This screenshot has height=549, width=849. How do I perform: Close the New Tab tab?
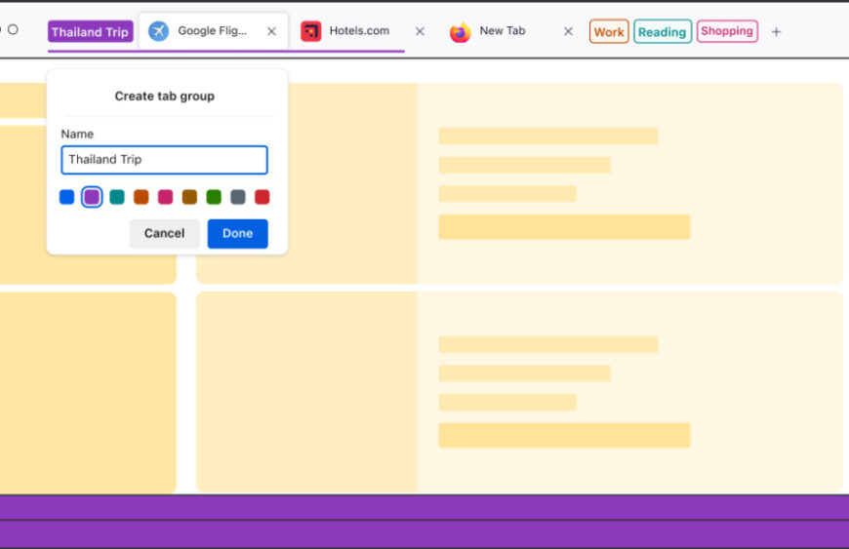[568, 31]
